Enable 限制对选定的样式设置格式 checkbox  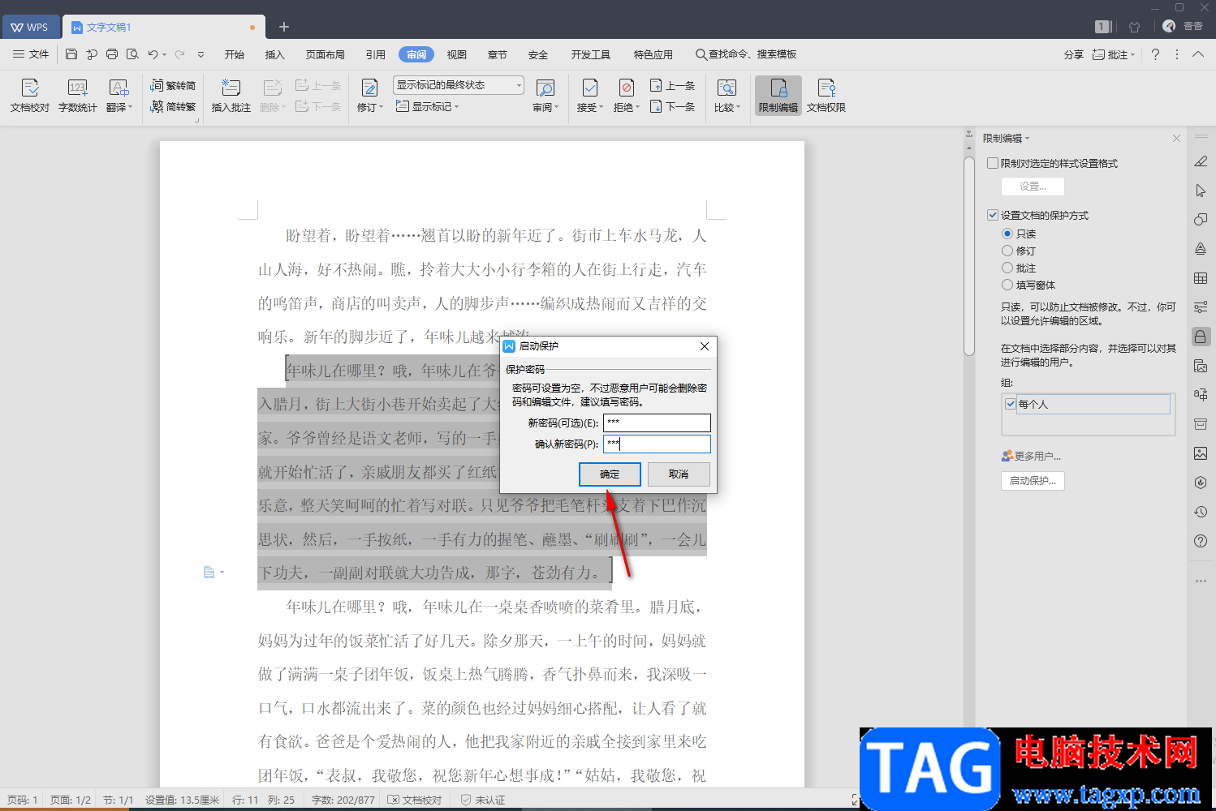pyautogui.click(x=993, y=163)
